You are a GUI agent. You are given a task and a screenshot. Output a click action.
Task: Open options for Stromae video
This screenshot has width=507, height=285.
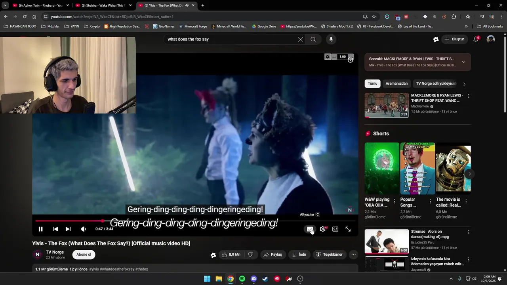[x=469, y=232]
